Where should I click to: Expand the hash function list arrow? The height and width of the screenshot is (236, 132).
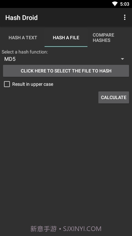pos(122,59)
